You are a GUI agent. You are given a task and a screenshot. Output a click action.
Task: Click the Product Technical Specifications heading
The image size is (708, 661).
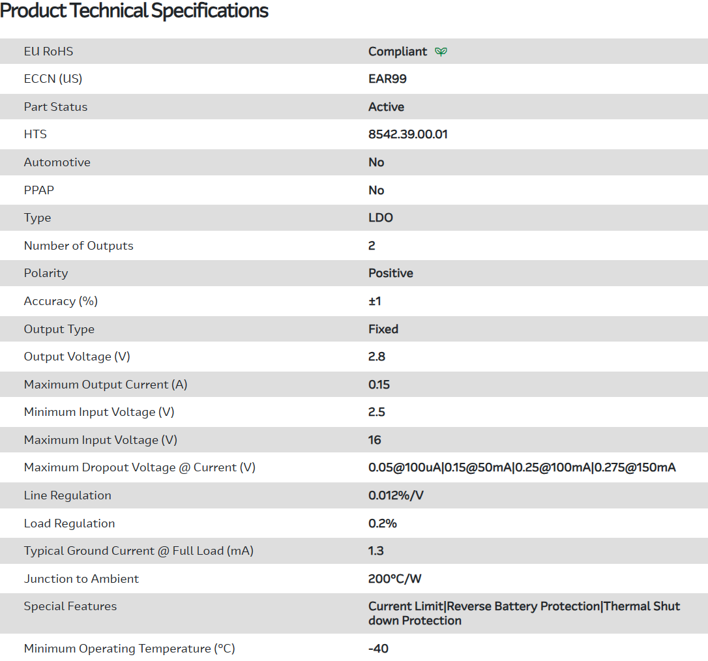(134, 11)
